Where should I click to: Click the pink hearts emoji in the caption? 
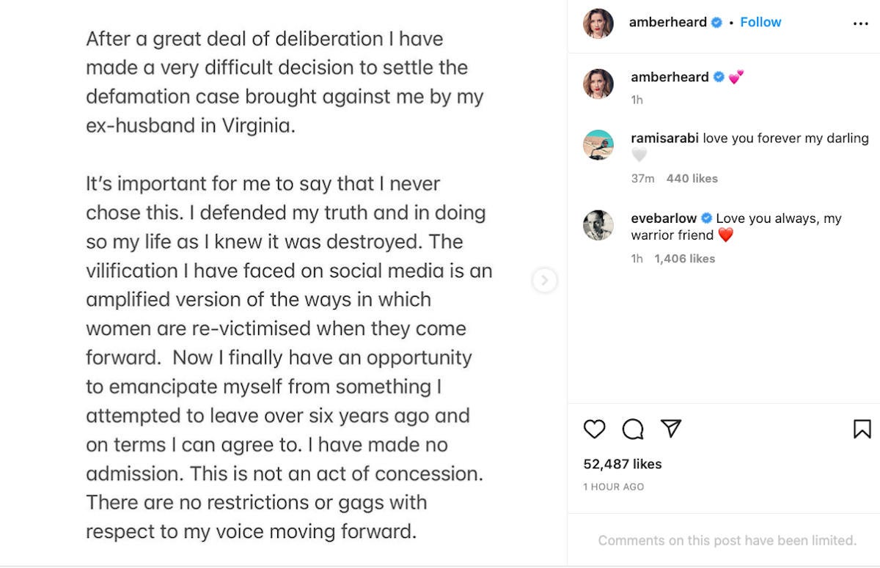click(737, 75)
